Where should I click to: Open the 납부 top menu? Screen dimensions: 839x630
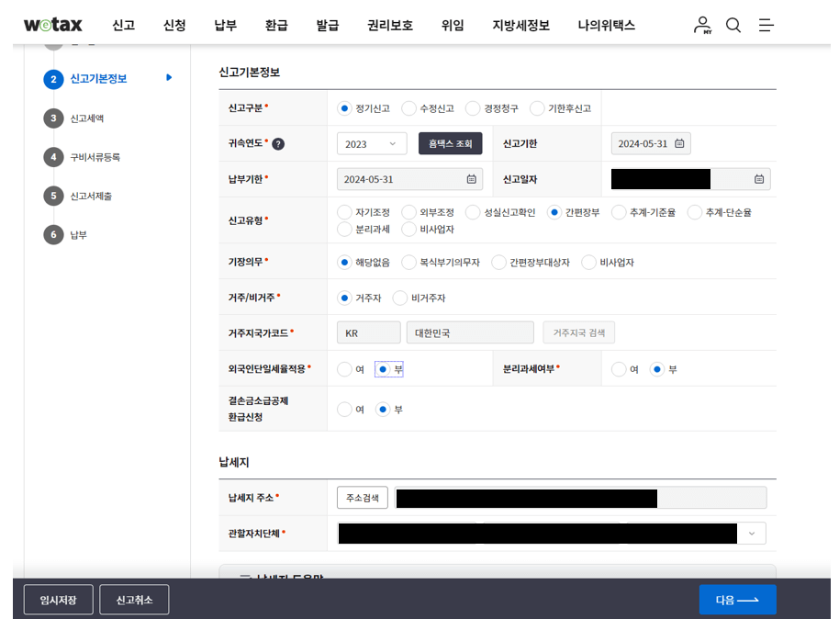[x=225, y=25]
